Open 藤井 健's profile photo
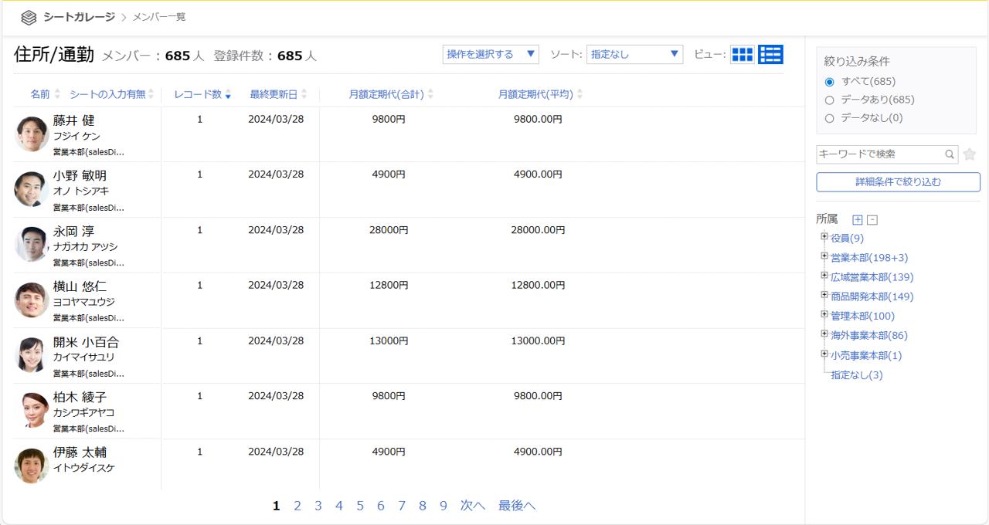The width and height of the screenshot is (989, 525). (x=32, y=134)
